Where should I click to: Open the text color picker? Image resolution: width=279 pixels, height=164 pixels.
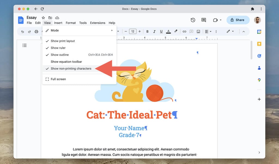(168, 32)
